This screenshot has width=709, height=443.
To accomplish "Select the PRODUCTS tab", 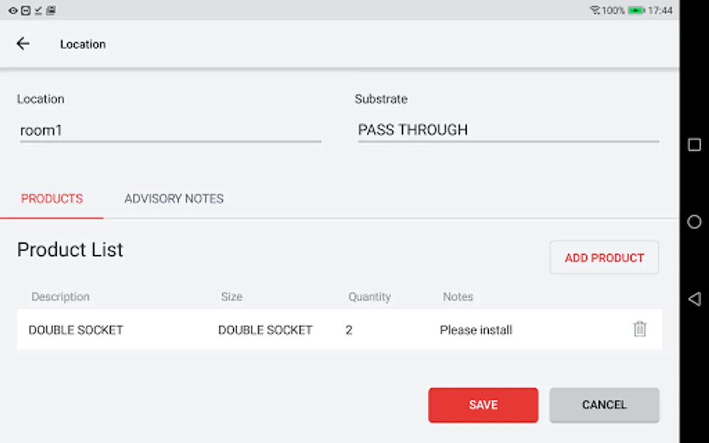I will point(52,199).
